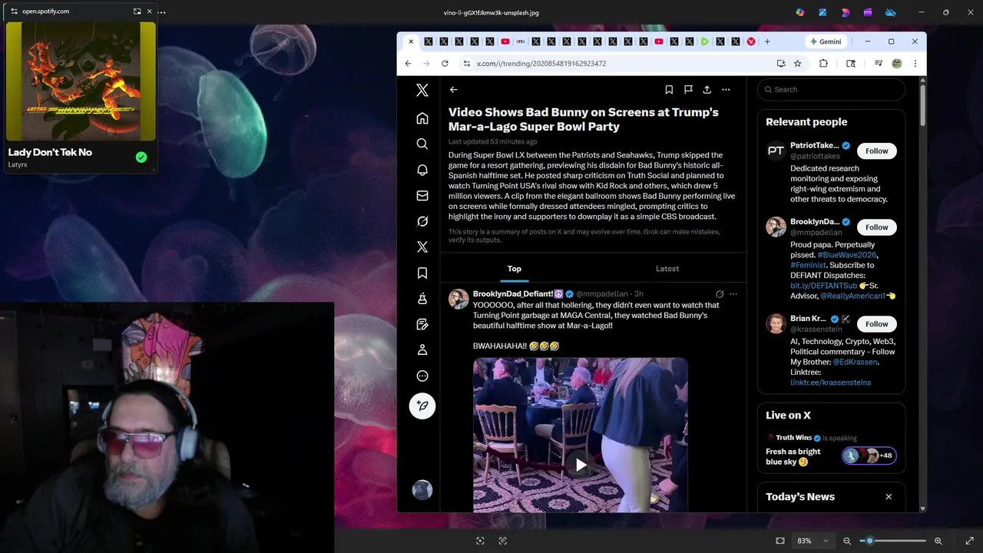Go to Home via the X sidebar house icon

[x=422, y=118]
